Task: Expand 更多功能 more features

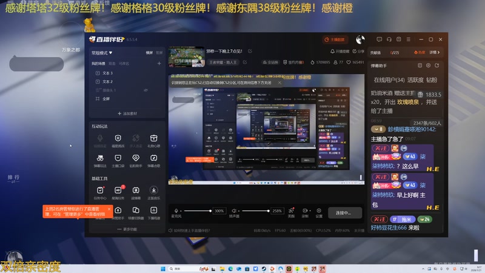Action: point(127,229)
